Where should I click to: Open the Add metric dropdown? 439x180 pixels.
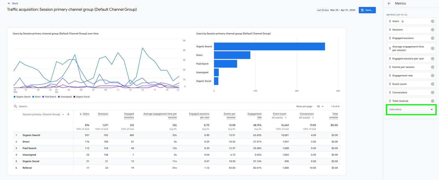coord(411,109)
